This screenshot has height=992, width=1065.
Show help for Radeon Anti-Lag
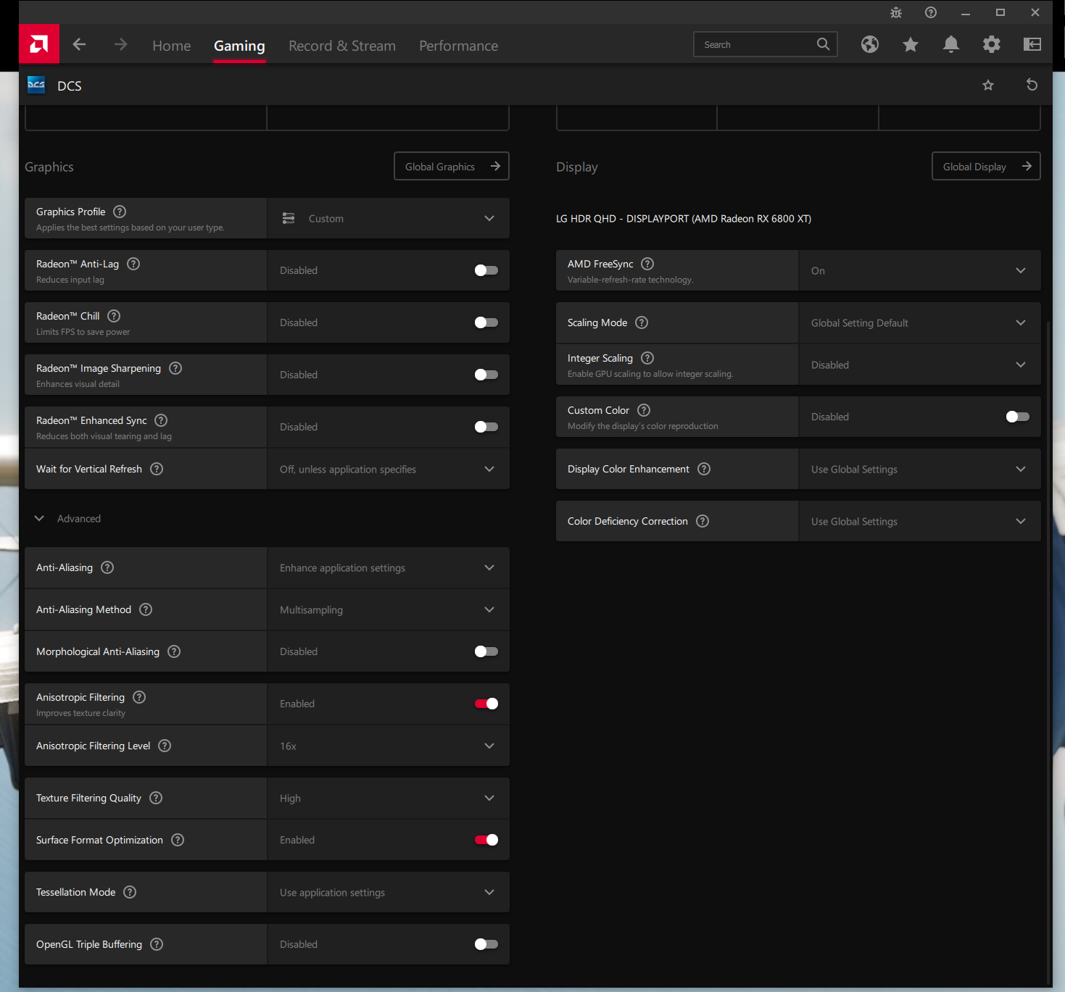pos(133,264)
